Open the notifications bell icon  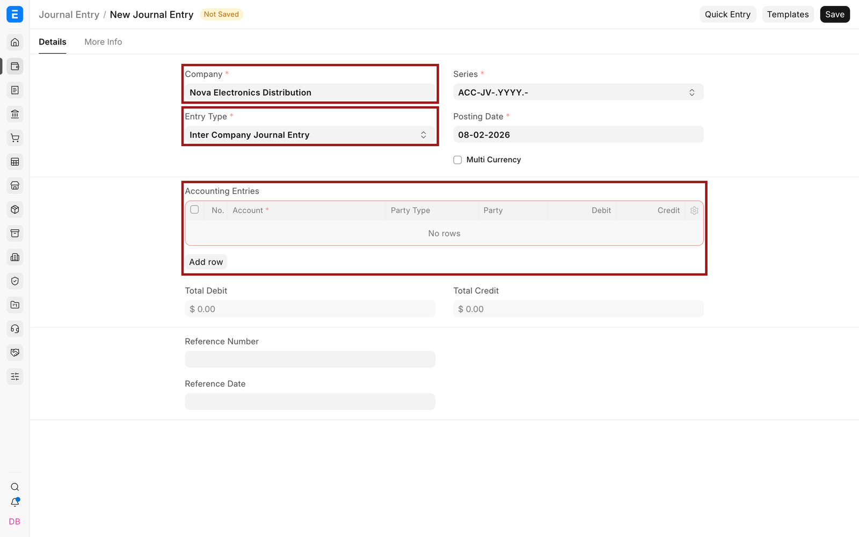click(x=15, y=503)
